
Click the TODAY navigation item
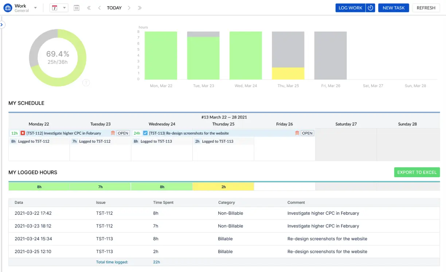click(114, 8)
